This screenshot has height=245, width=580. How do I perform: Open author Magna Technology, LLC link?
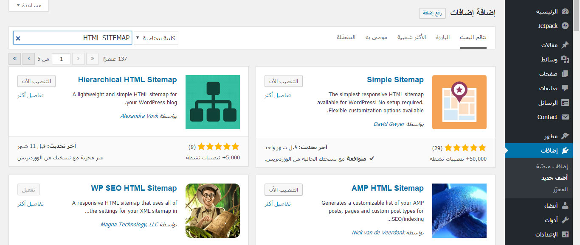129,224
